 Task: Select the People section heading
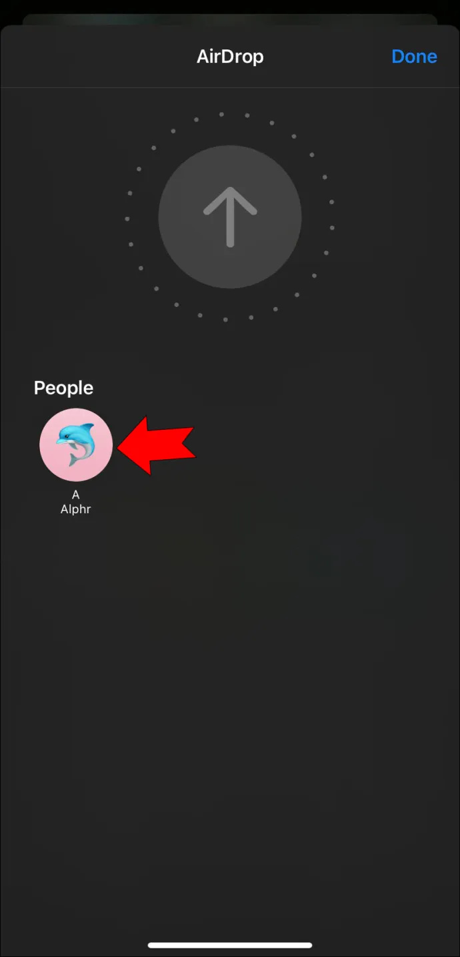point(63,388)
